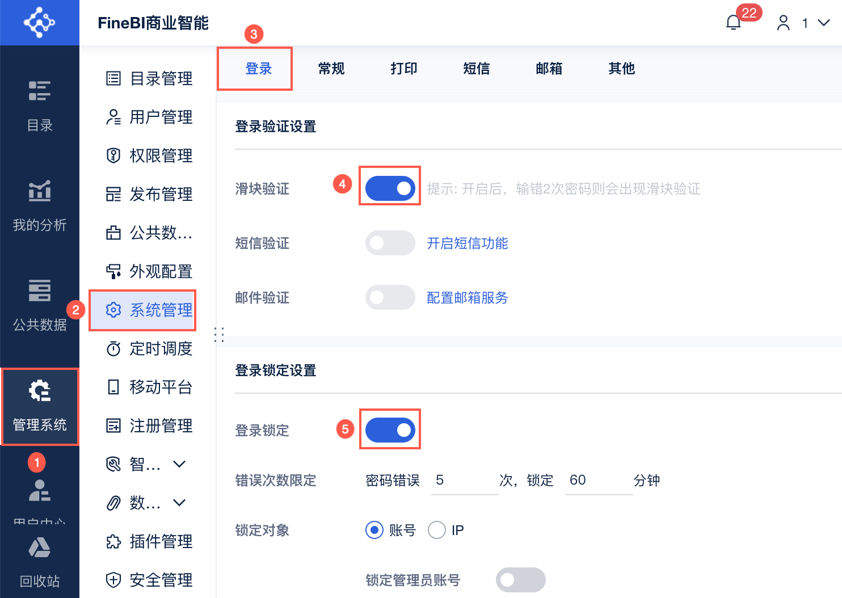Expand the 智… menu chevron
This screenshot has width=842, height=598.
click(179, 464)
